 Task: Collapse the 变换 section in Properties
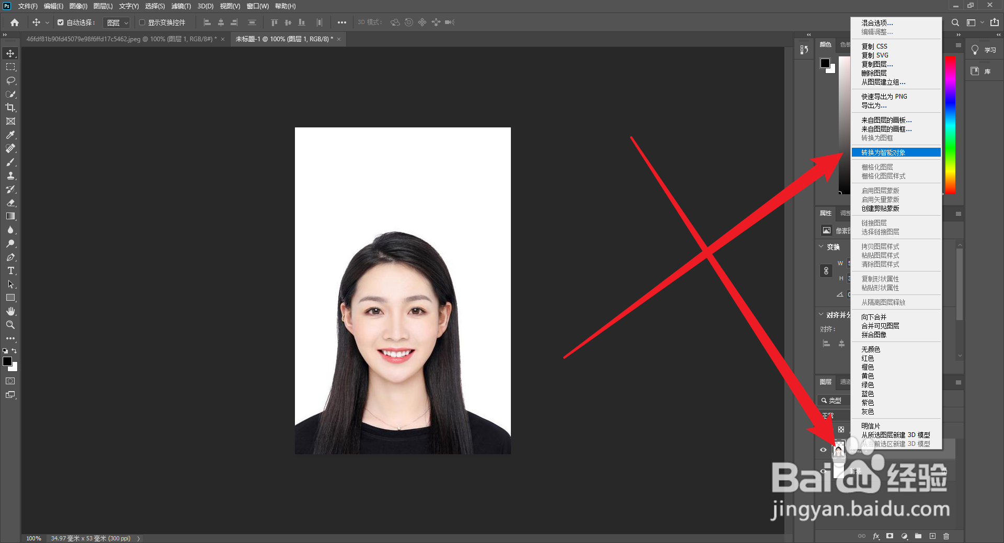point(820,247)
